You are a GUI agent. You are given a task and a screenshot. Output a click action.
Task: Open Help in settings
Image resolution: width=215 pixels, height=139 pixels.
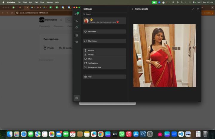pyautogui.click(x=104, y=77)
